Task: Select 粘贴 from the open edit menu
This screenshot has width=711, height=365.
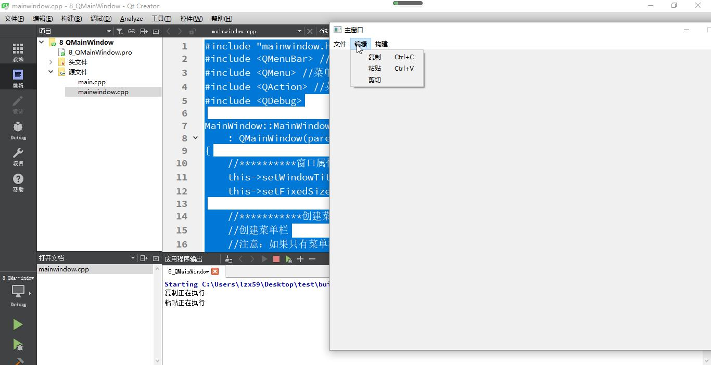Action: click(374, 68)
